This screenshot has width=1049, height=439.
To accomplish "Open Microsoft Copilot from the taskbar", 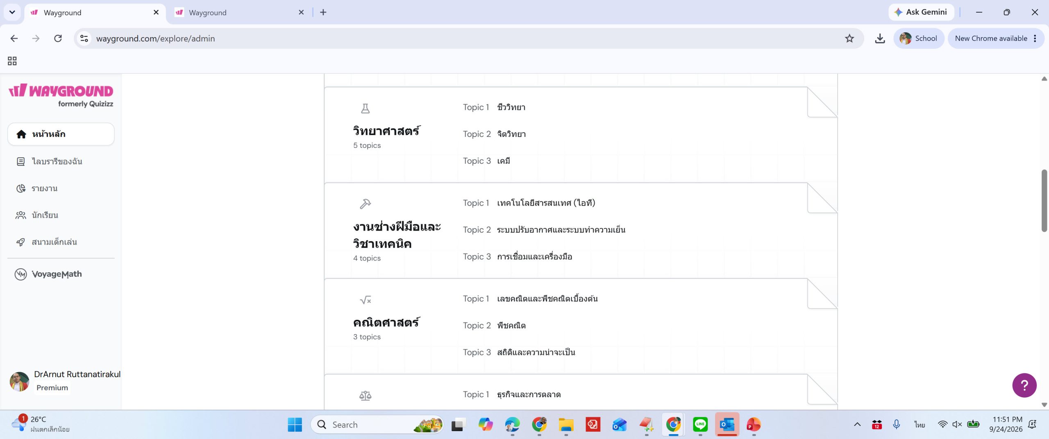I will click(485, 425).
